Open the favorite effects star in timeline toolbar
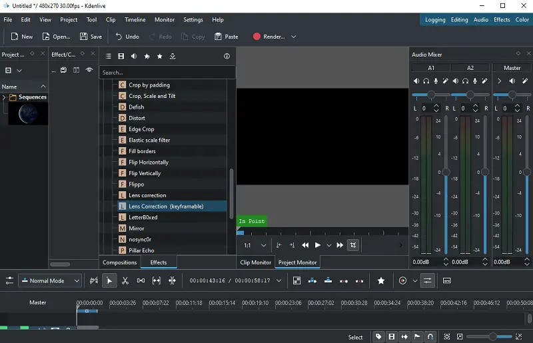The height and width of the screenshot is (343, 533). [x=381, y=281]
